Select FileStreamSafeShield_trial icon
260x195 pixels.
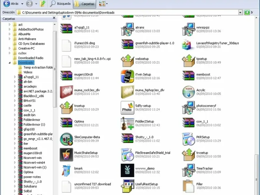click(127, 155)
